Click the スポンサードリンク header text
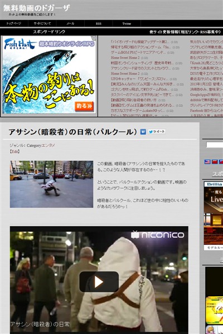The height and width of the screenshot is (334, 223). 49,32
